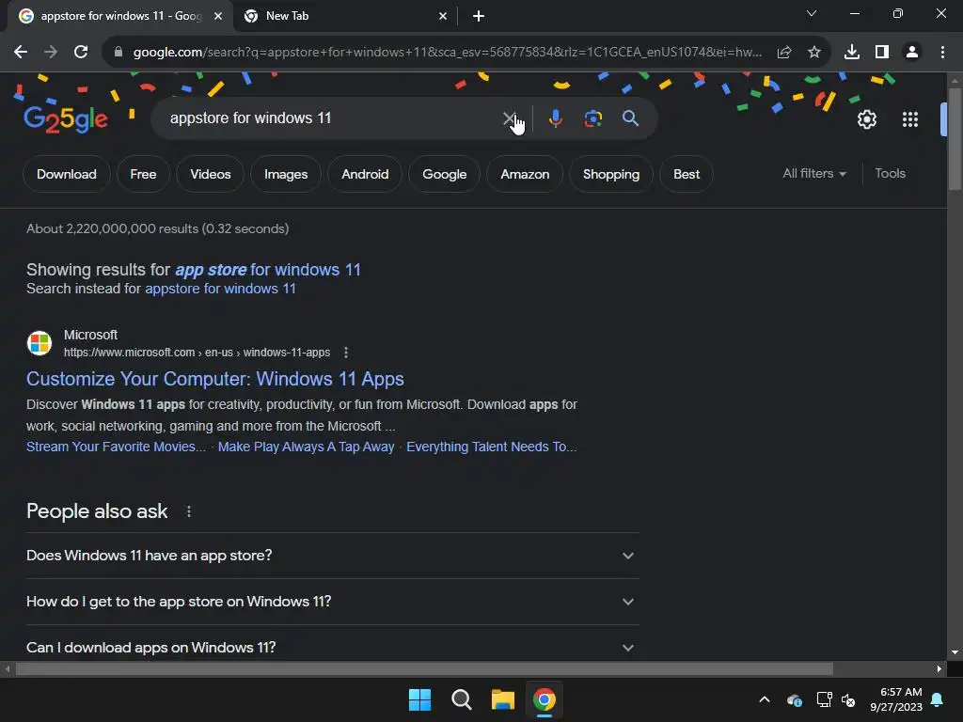Click the Chrome address bar URL
Image resolution: width=963 pixels, height=722 pixels.
click(x=447, y=53)
